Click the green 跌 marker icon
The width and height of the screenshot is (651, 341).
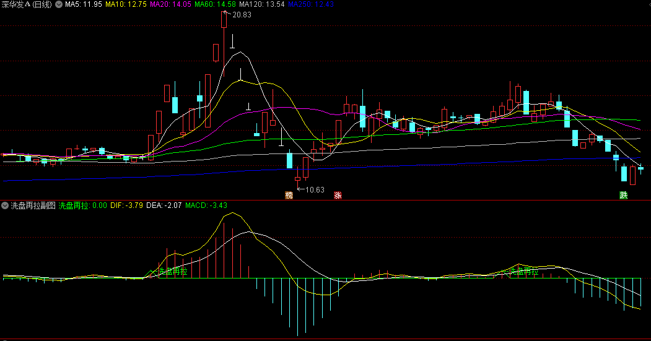click(x=623, y=195)
